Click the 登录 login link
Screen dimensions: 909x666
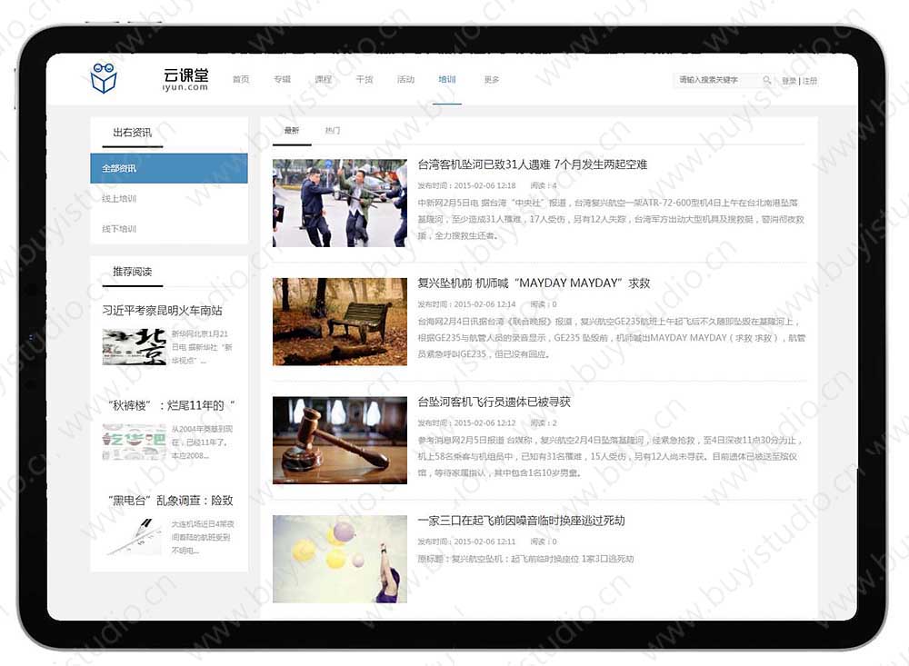pyautogui.click(x=789, y=81)
